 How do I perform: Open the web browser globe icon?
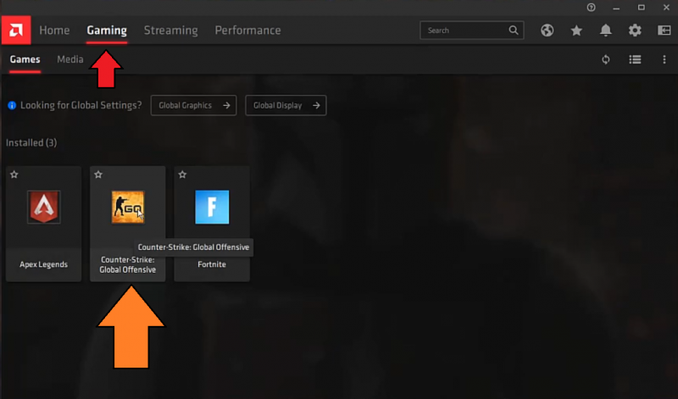tap(547, 30)
